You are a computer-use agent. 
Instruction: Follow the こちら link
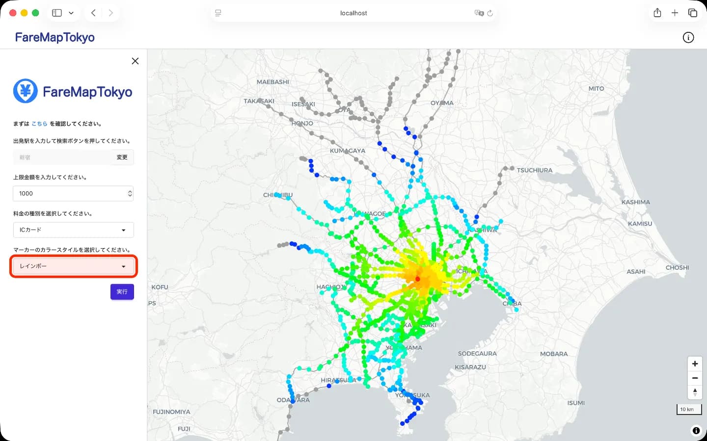39,124
